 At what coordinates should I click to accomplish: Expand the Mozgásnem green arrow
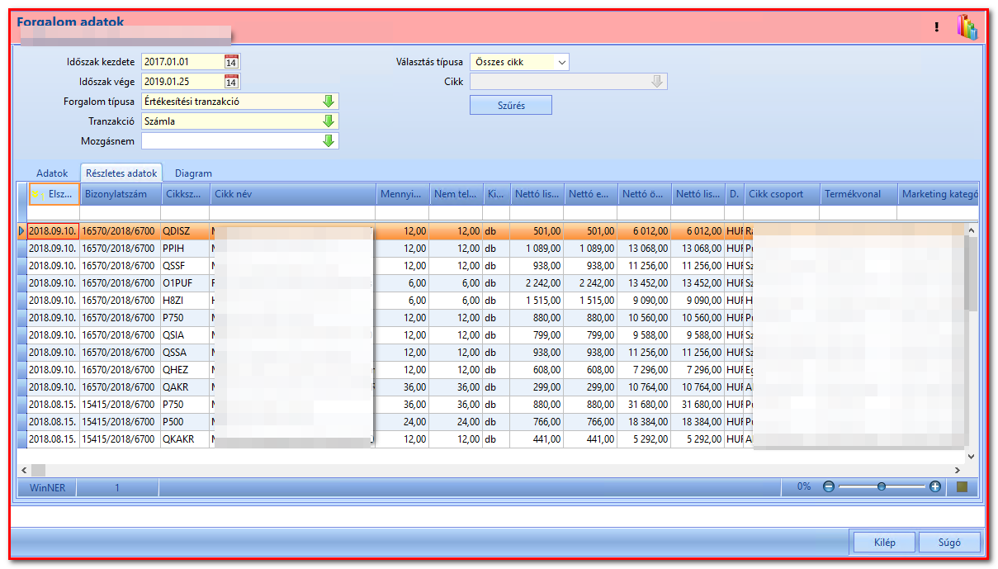click(x=329, y=141)
